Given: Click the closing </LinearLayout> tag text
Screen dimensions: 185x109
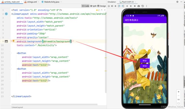Looking at the screenshot, I should click(21, 96).
